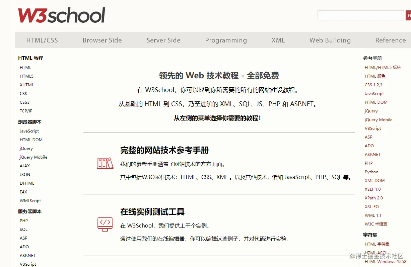
Task: Open ASP.NET reference in right sidebar
Action: click(372, 154)
